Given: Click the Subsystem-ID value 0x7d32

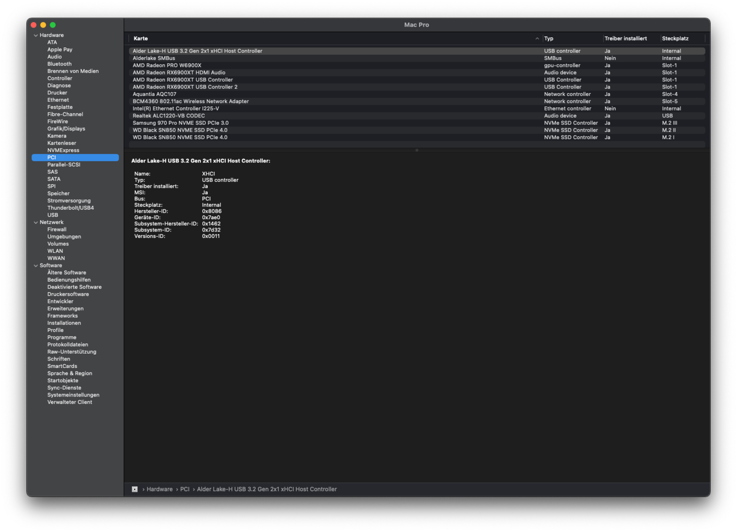Looking at the screenshot, I should pyautogui.click(x=211, y=230).
